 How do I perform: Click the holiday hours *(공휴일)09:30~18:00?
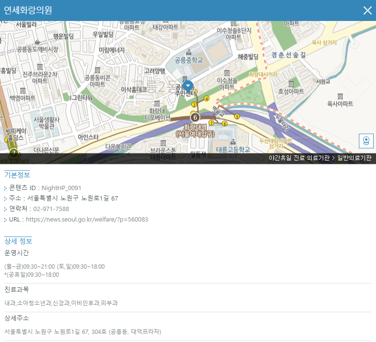[32, 275]
